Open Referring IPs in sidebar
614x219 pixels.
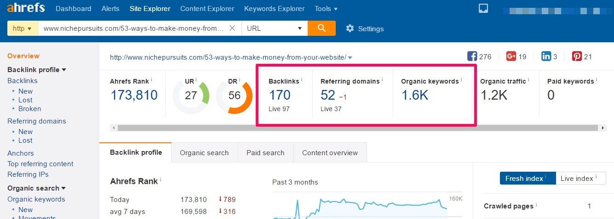28,174
